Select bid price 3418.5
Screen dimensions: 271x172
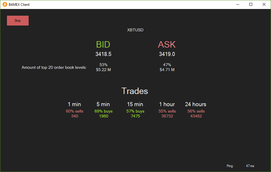[103, 54]
